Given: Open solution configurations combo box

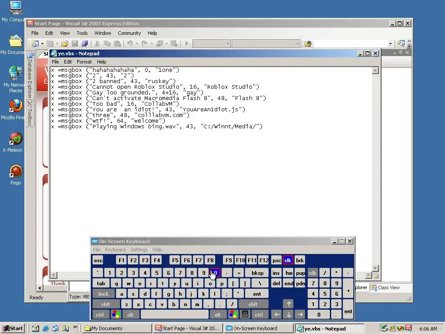Looking at the screenshot, I should click(x=212, y=43).
